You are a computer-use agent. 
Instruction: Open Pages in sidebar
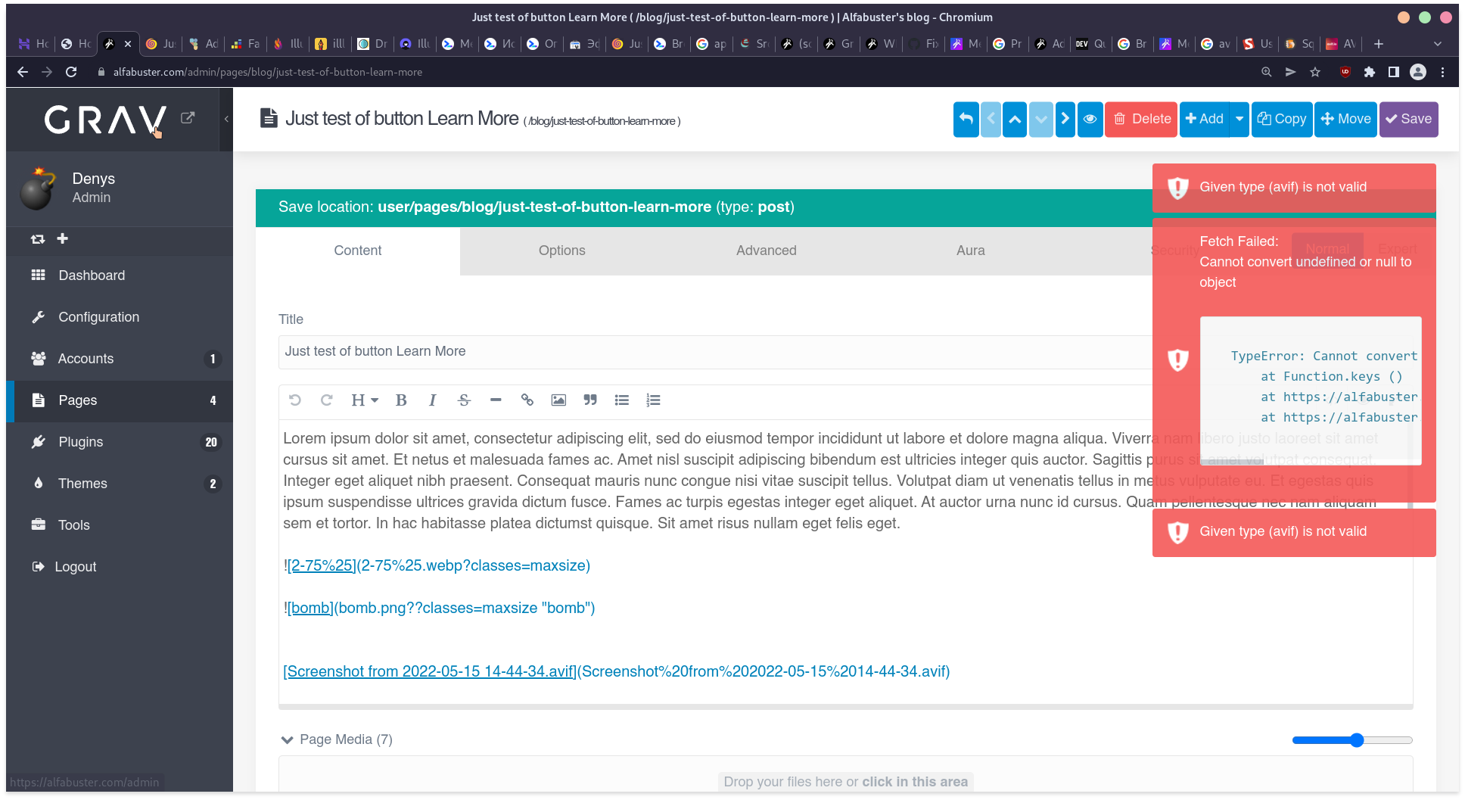click(120, 400)
